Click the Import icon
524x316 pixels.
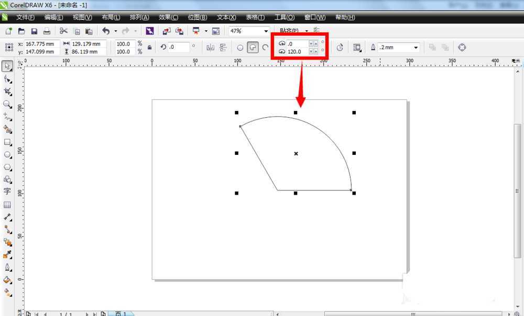coord(166,31)
